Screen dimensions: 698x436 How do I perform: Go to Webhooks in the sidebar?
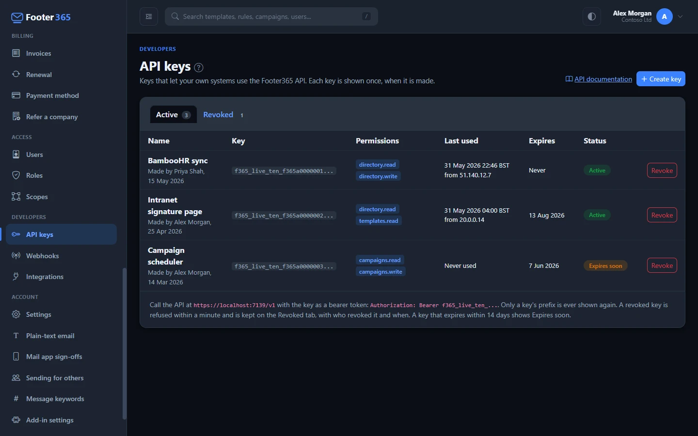(x=61, y=256)
